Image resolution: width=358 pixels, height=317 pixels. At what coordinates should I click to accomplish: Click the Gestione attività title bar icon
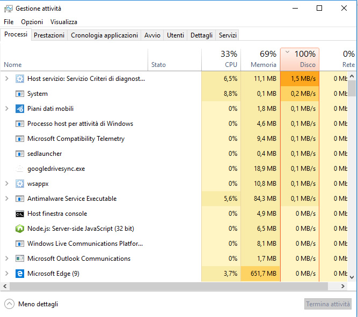pos(9,9)
